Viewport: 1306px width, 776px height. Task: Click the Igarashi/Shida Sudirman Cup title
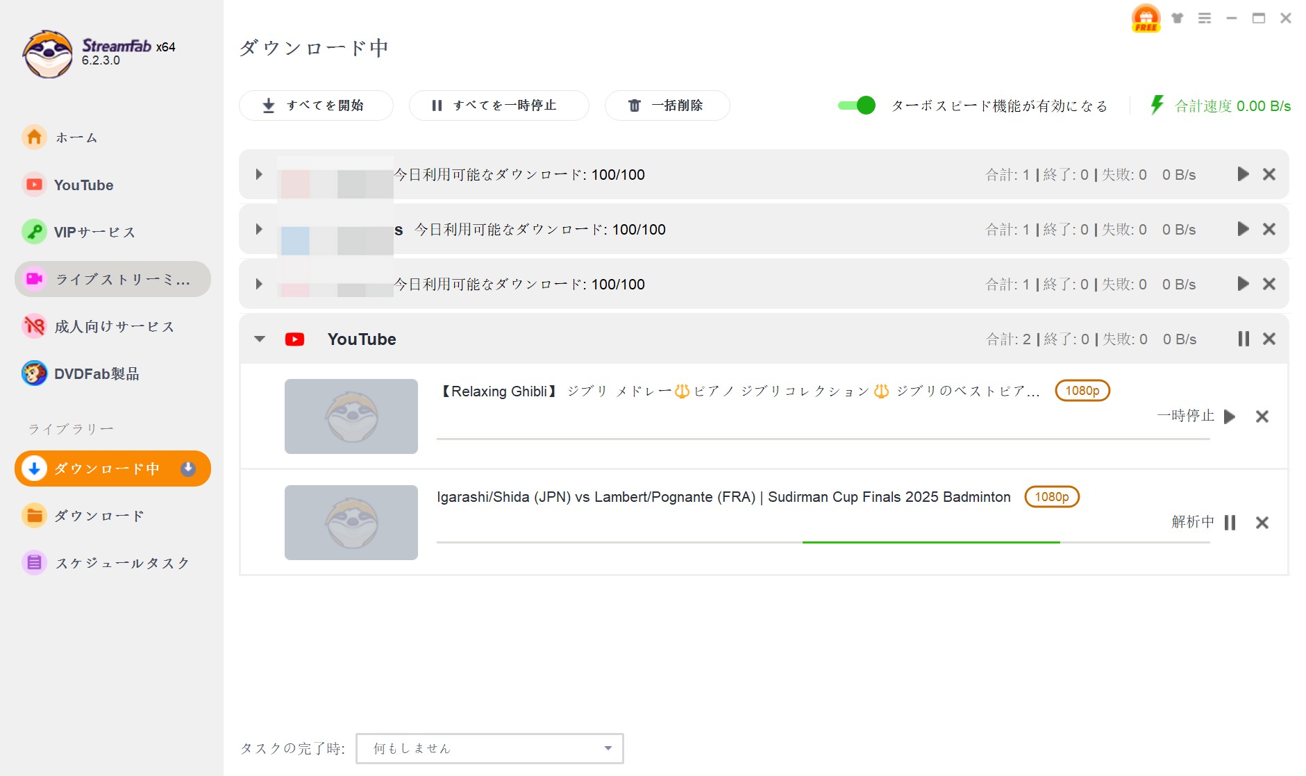pyautogui.click(x=723, y=497)
